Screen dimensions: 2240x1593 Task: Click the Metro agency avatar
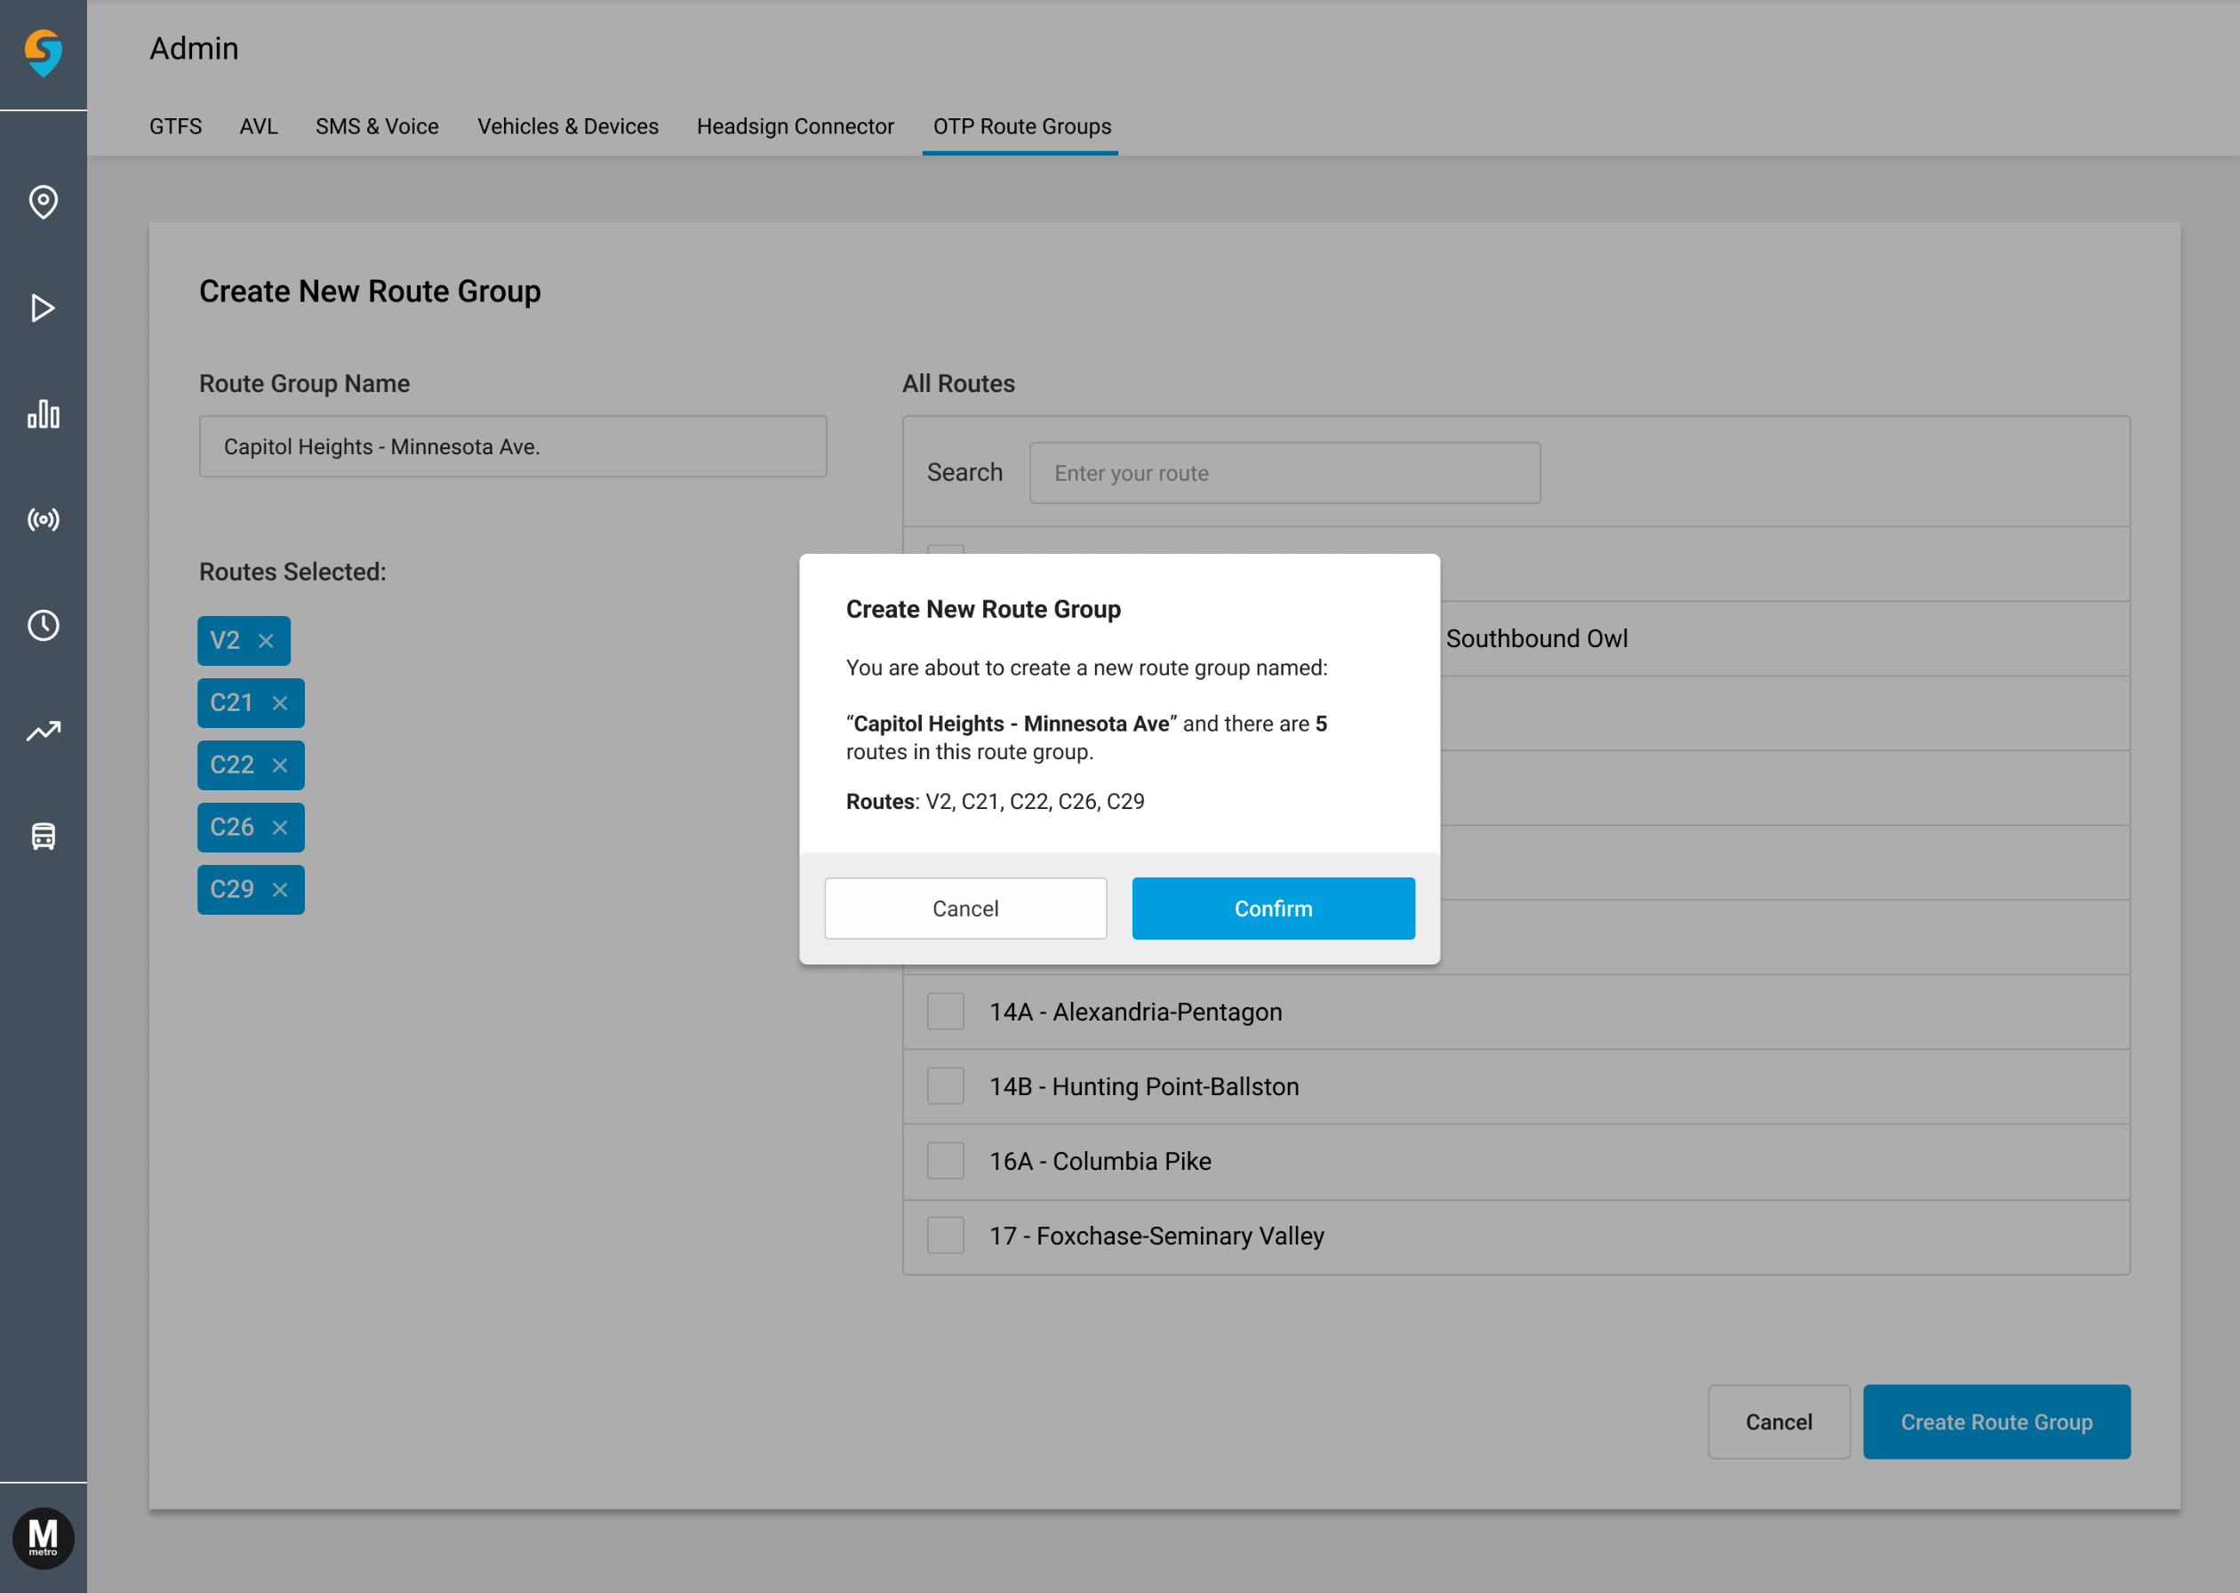[x=44, y=1537]
